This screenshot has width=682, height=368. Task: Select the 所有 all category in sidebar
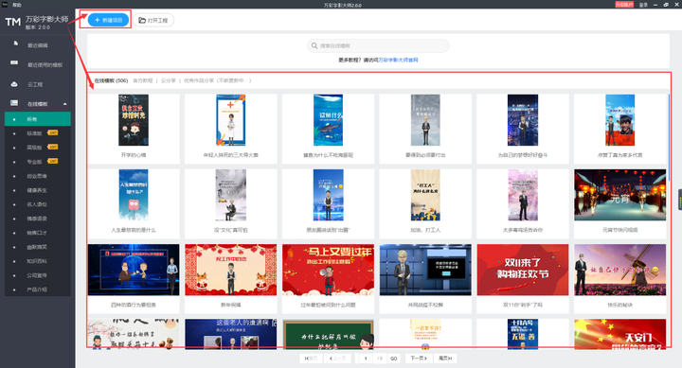point(37,119)
